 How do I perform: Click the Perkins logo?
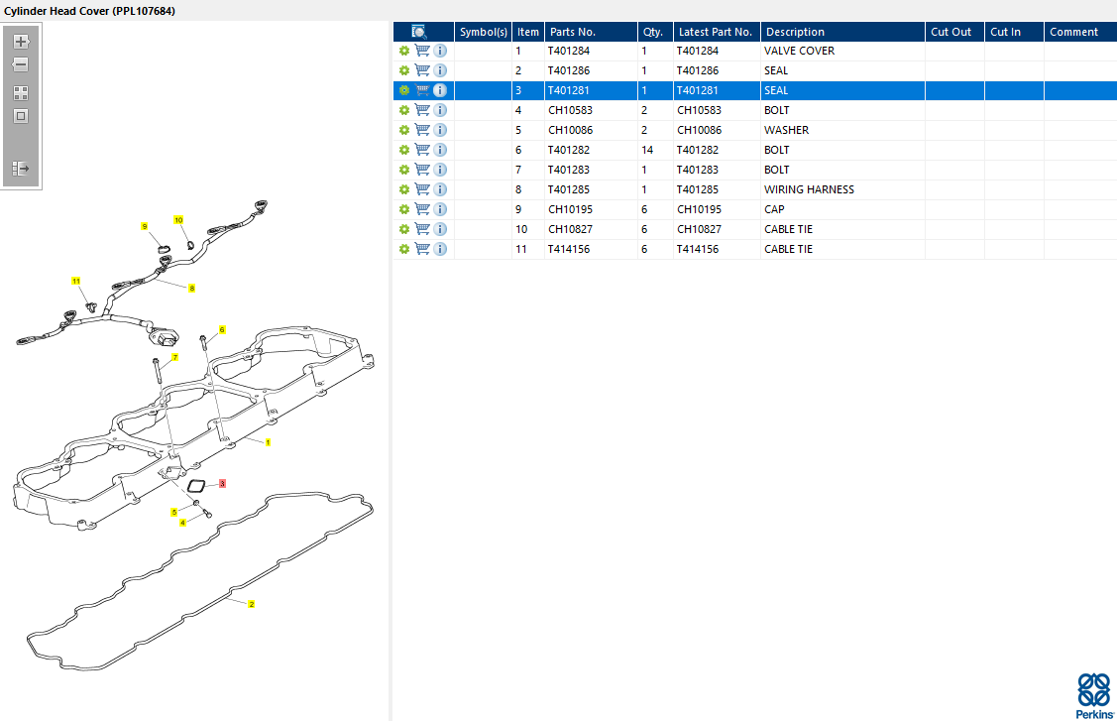tap(1093, 694)
